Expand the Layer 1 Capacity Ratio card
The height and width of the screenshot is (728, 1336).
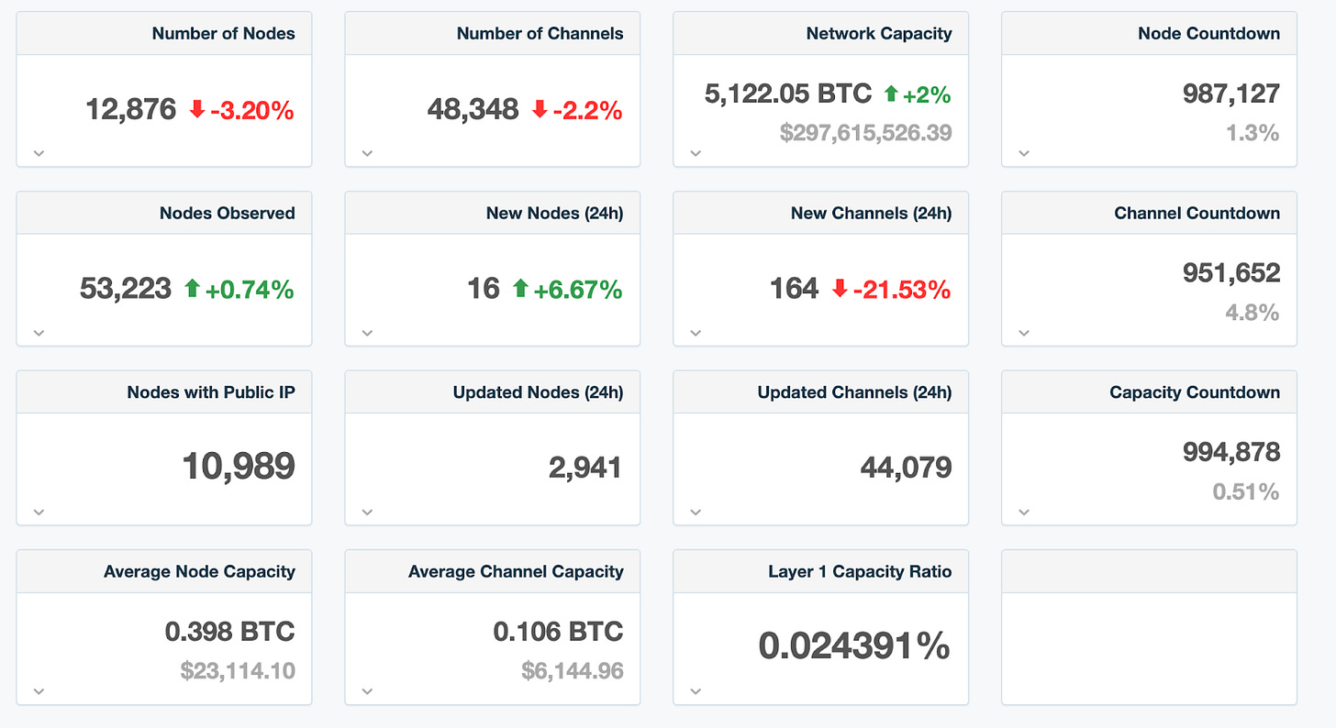696,690
